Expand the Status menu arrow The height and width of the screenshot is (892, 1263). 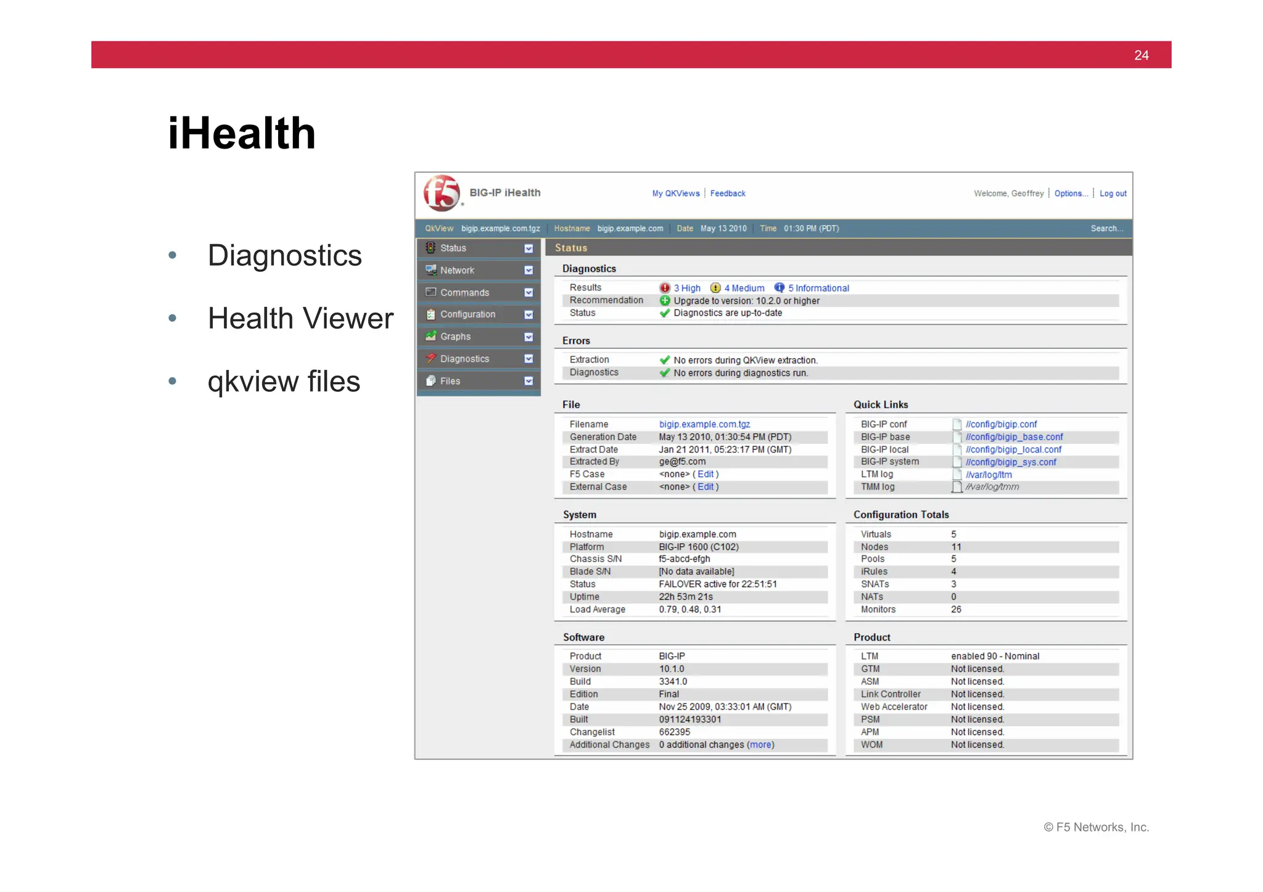(529, 248)
